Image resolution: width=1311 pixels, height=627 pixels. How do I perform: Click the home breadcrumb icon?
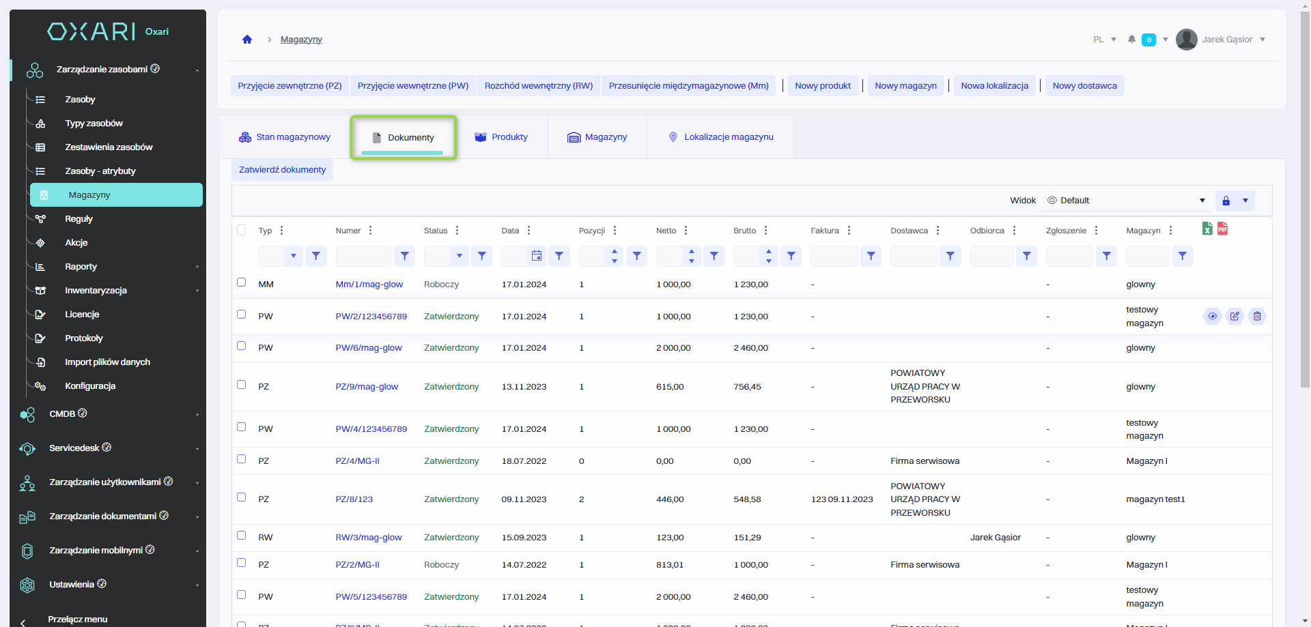click(247, 40)
